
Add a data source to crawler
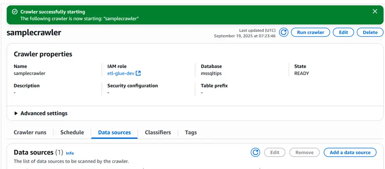[350, 152]
